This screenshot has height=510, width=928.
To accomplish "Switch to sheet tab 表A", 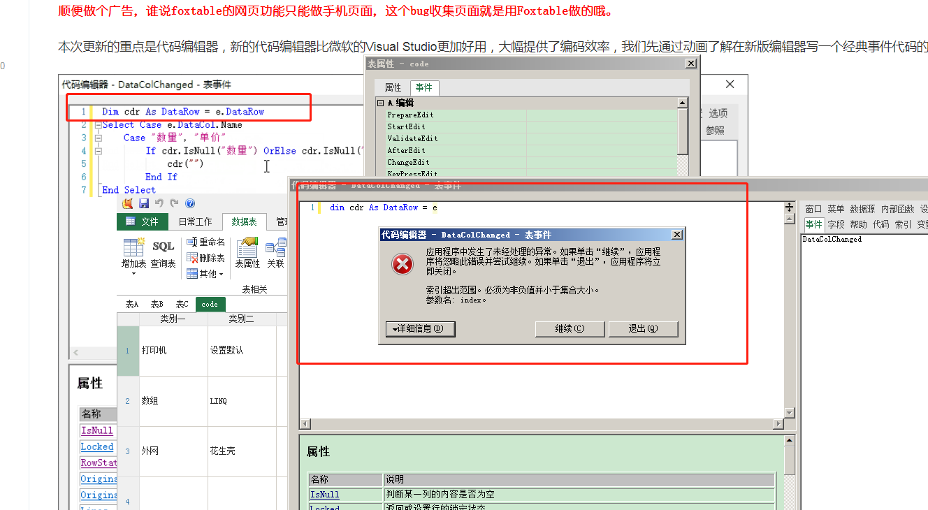I will 132,305.
